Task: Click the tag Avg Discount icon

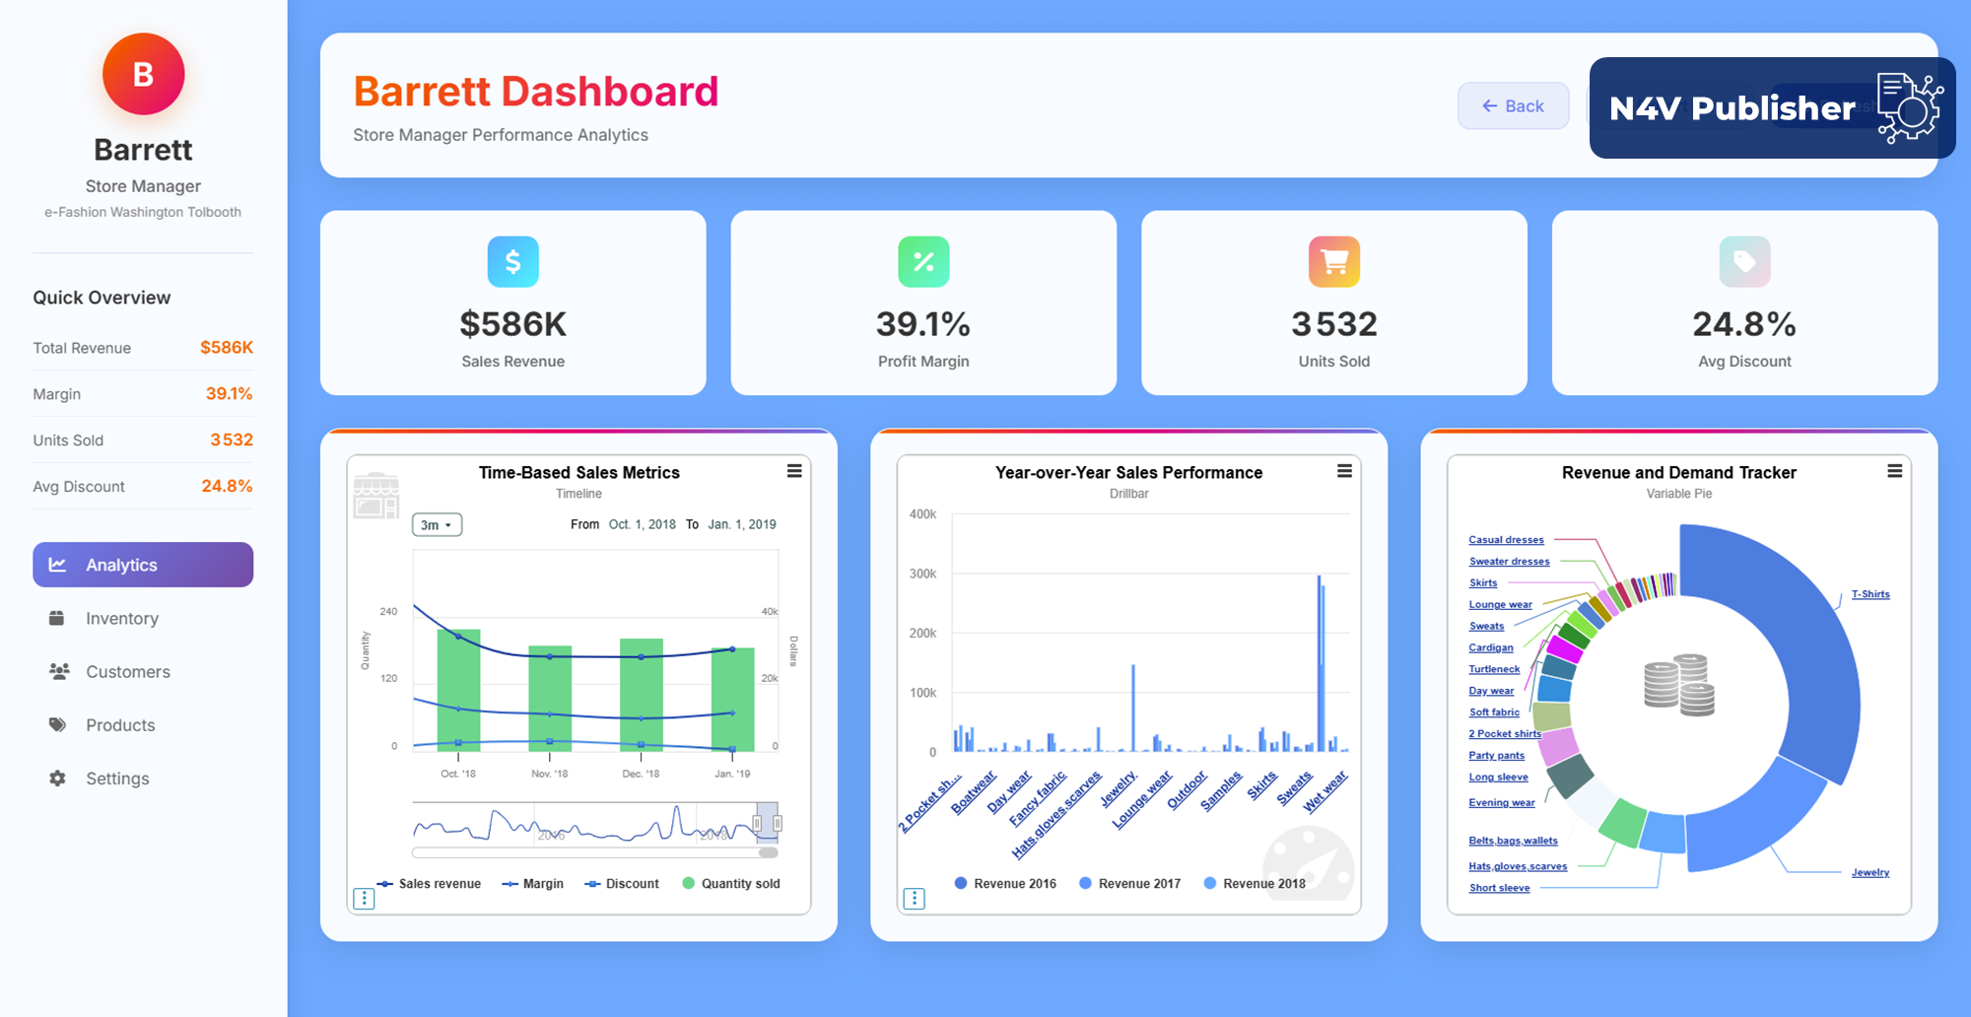Action: pyautogui.click(x=1744, y=262)
